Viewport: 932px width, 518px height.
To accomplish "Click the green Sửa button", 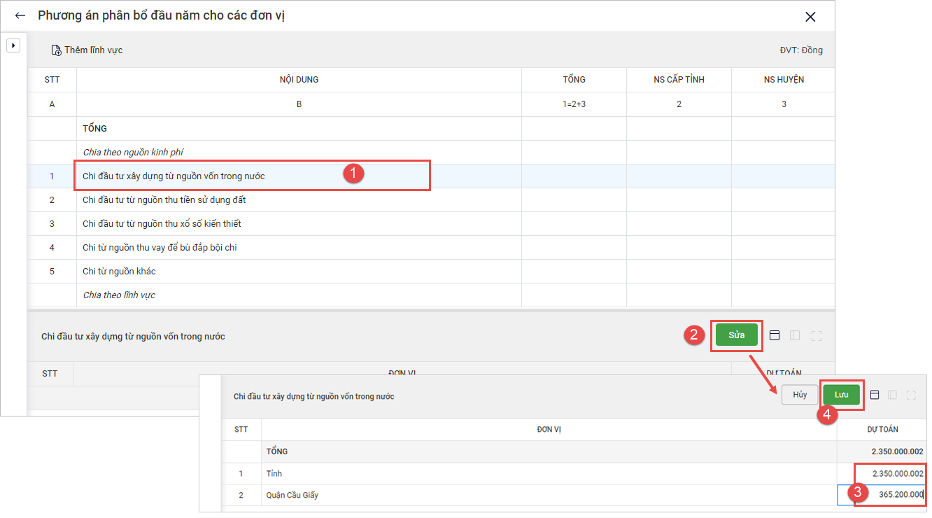I will pyautogui.click(x=736, y=335).
